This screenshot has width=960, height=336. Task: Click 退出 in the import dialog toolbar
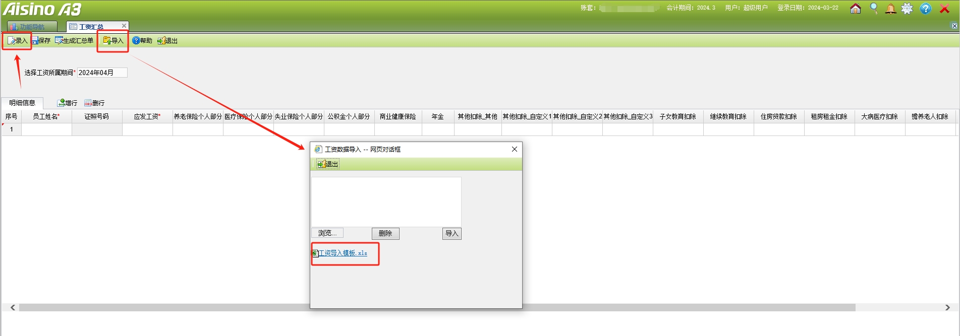pyautogui.click(x=328, y=164)
